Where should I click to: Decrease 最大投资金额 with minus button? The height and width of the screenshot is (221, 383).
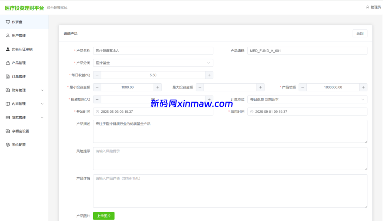pos(200,87)
